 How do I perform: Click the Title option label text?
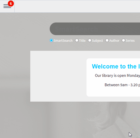click(82, 41)
